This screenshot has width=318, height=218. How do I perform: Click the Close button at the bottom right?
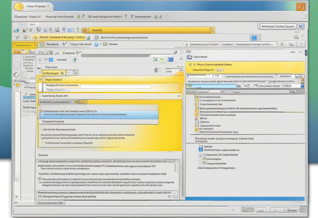(291, 210)
